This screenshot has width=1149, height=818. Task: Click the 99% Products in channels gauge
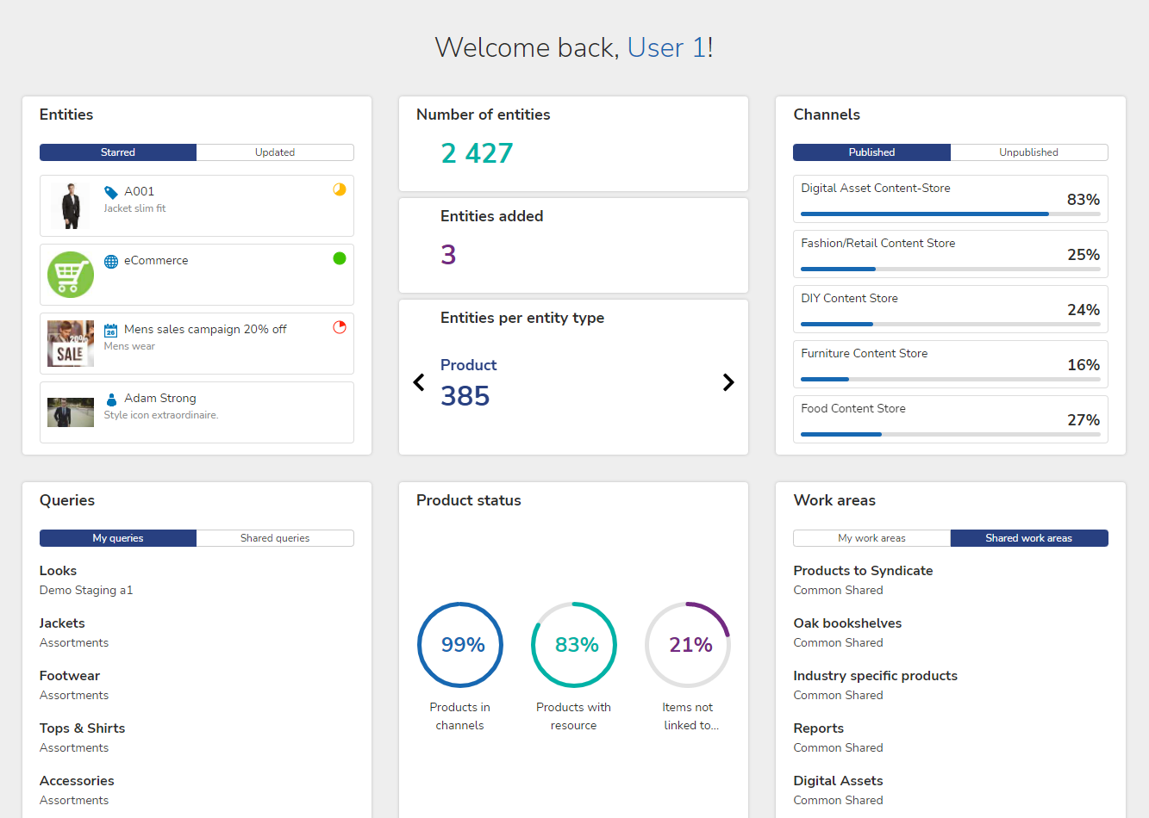point(460,645)
